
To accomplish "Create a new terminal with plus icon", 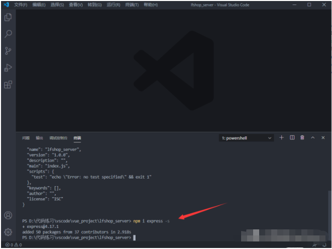I will (281, 138).
